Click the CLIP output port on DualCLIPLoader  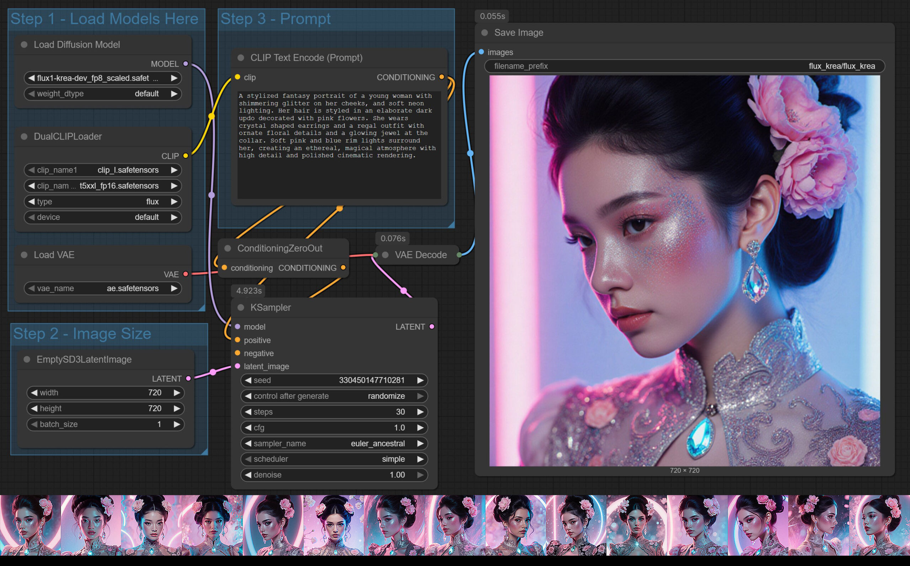[x=186, y=156]
